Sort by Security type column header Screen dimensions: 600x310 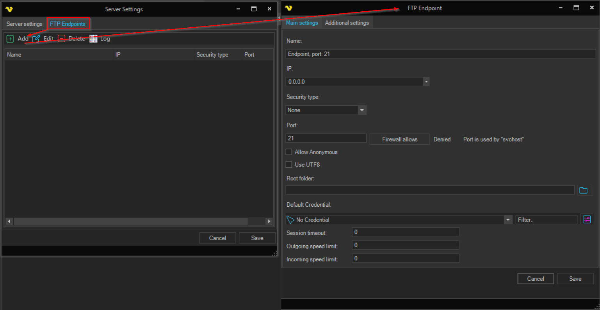[218, 55]
